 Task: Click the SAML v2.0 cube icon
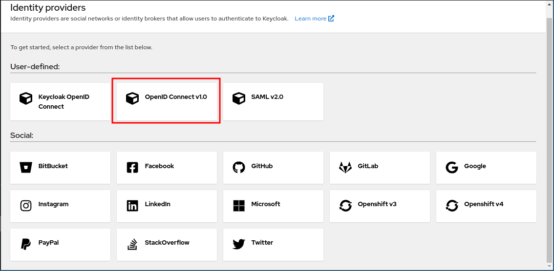[238, 98]
